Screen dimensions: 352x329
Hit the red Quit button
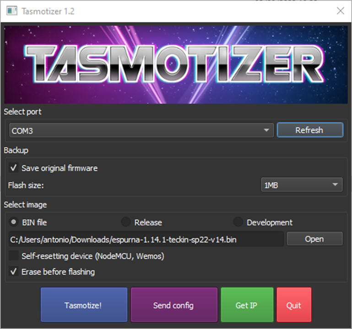click(294, 305)
